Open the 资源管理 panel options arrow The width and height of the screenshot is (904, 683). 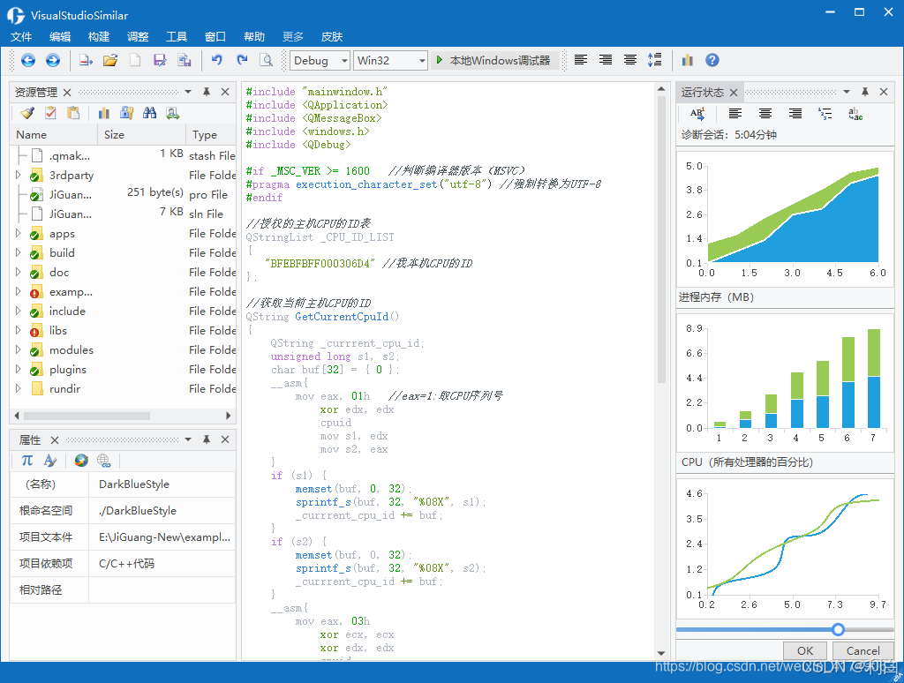coord(188,92)
